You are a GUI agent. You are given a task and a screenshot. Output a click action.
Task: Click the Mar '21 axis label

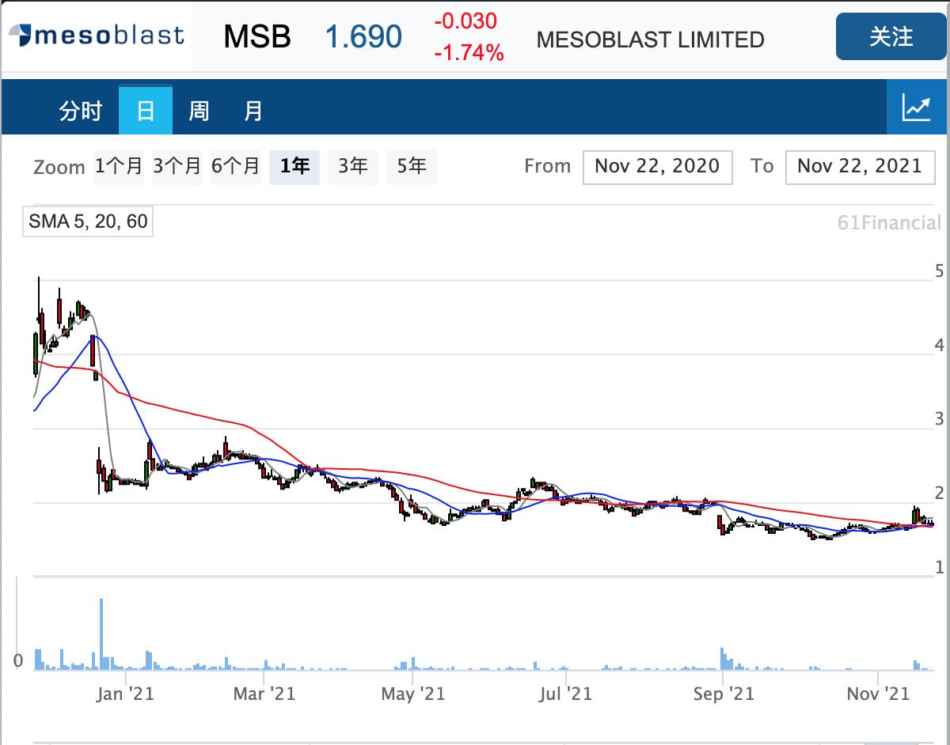265,694
